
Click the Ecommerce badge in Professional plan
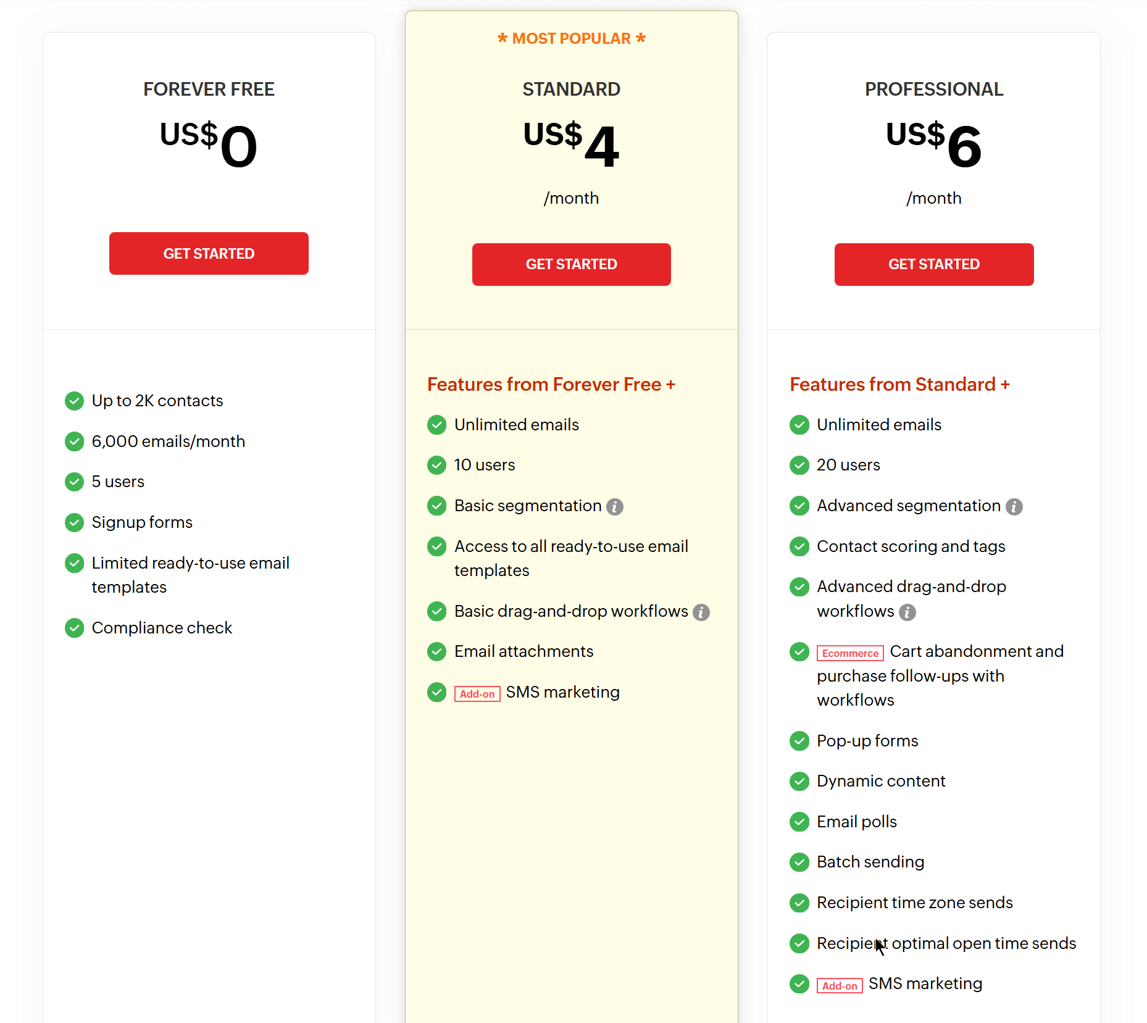click(x=849, y=653)
